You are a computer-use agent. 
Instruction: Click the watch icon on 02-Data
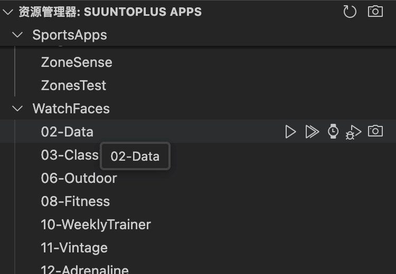pos(333,132)
